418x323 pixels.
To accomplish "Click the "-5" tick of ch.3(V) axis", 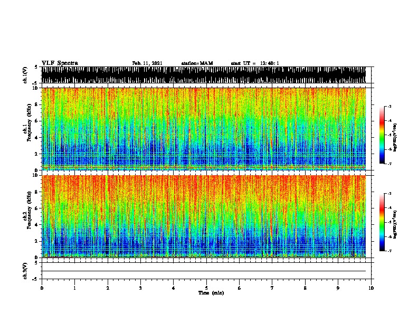I will click(x=35, y=279).
